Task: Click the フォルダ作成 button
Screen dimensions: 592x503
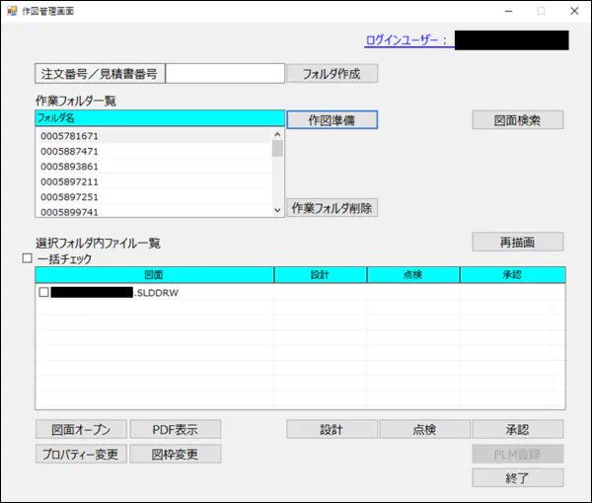Action: click(x=332, y=73)
